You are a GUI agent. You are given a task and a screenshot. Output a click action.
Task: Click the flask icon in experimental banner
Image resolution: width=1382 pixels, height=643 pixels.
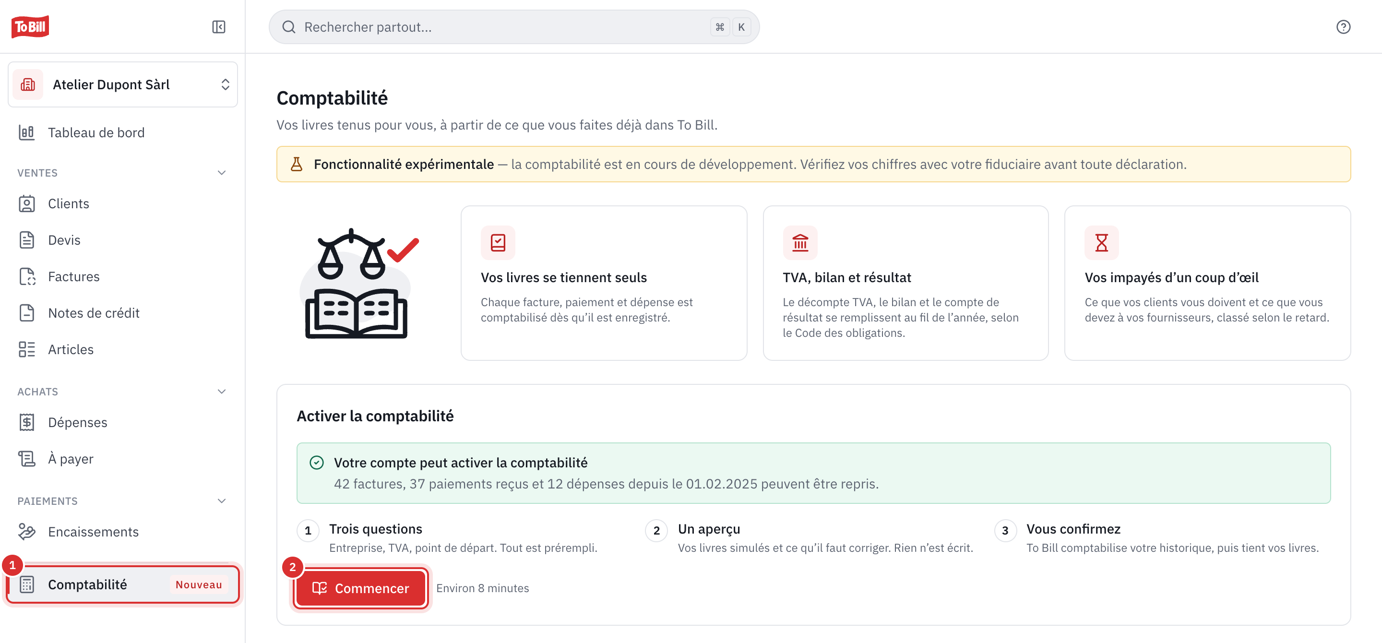[x=296, y=164]
